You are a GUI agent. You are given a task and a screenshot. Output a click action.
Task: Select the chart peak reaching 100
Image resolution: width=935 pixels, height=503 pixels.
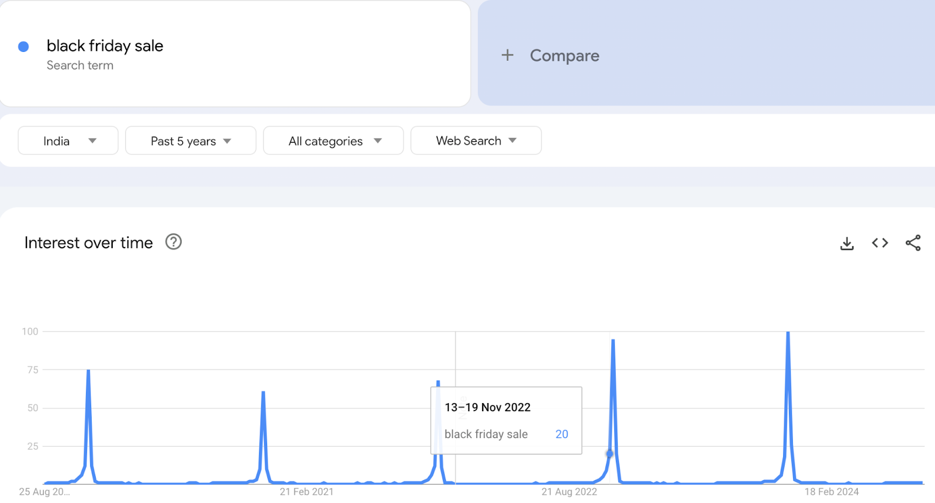(x=788, y=333)
